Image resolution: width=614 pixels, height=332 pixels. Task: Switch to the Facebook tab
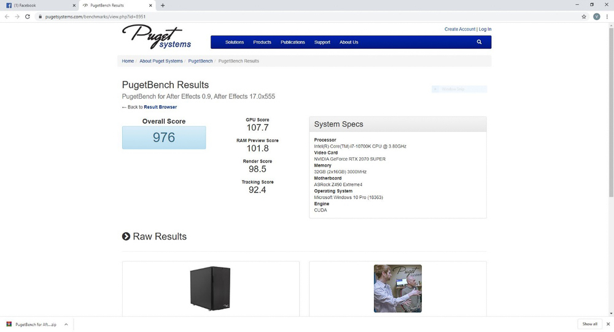(x=39, y=6)
